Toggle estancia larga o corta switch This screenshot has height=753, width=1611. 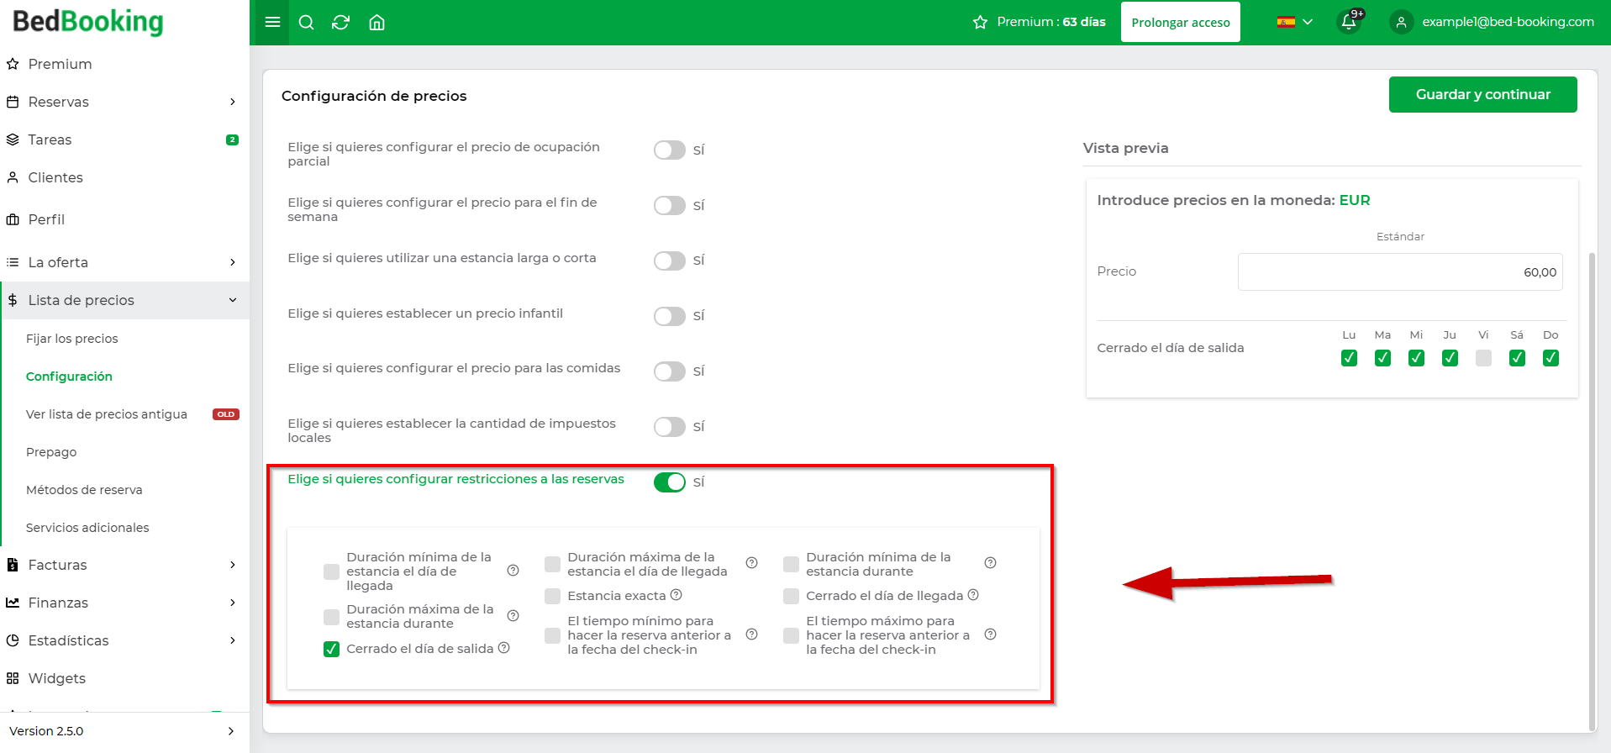[x=670, y=261]
